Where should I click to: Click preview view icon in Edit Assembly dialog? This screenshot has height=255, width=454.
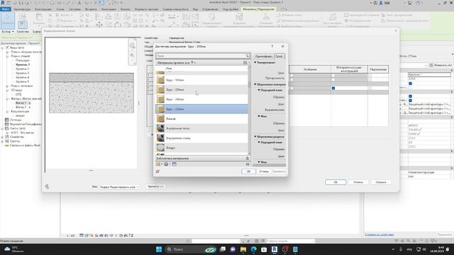tap(47, 187)
